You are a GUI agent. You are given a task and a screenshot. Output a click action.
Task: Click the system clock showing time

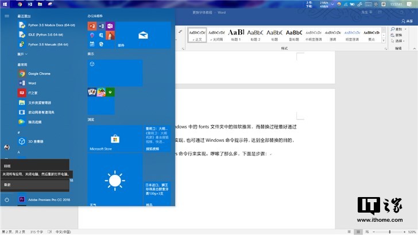[396, 4]
